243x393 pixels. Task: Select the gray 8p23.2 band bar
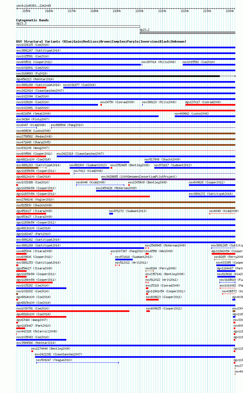click(x=188, y=33)
